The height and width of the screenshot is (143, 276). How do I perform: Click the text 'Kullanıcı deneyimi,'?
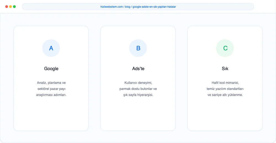(138, 83)
